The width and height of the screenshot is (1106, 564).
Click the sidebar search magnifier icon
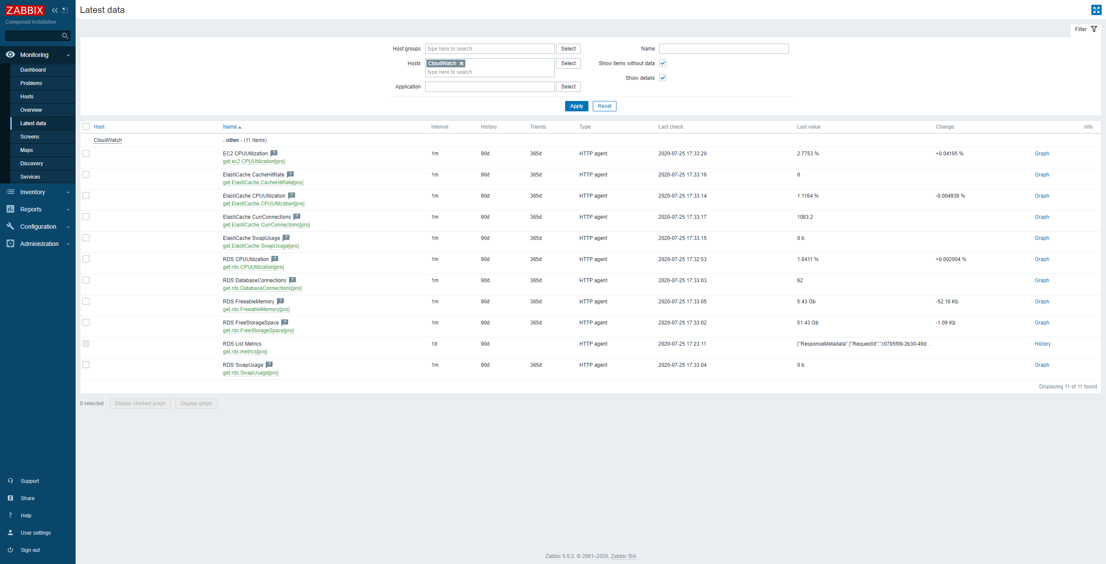point(65,36)
